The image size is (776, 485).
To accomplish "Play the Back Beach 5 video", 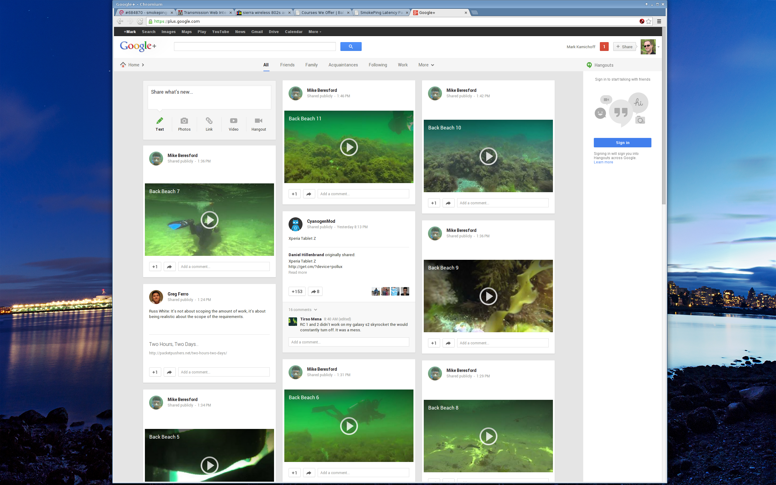I will tap(209, 465).
